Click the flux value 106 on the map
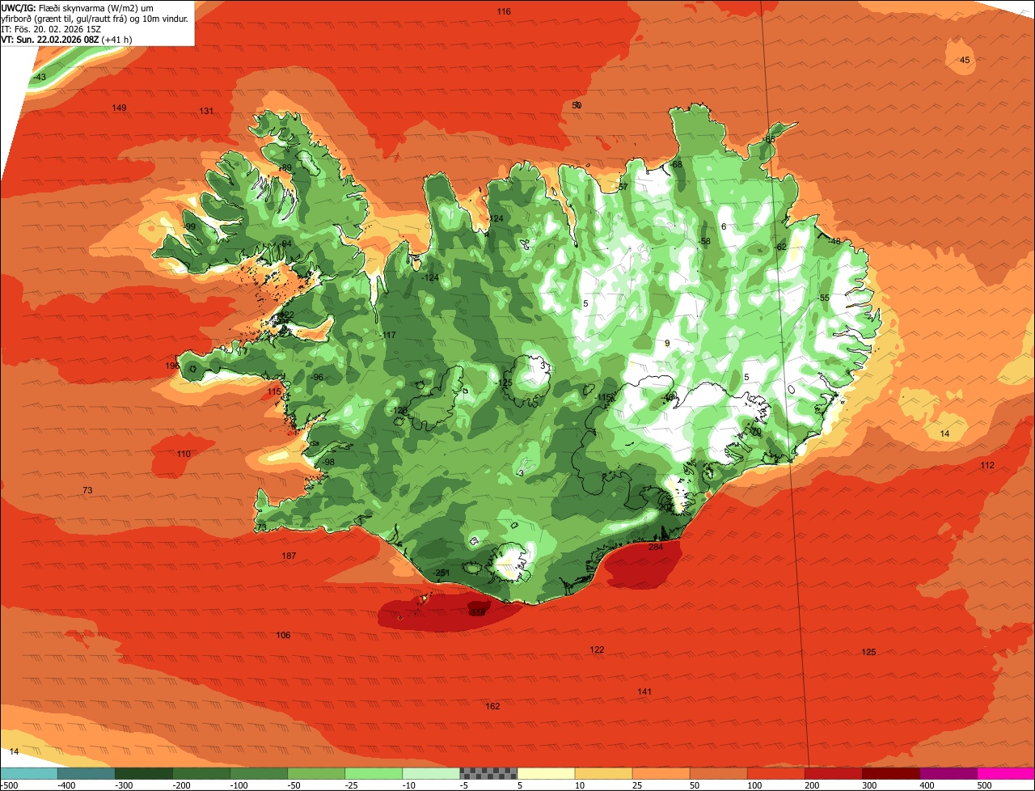 pyautogui.click(x=283, y=636)
